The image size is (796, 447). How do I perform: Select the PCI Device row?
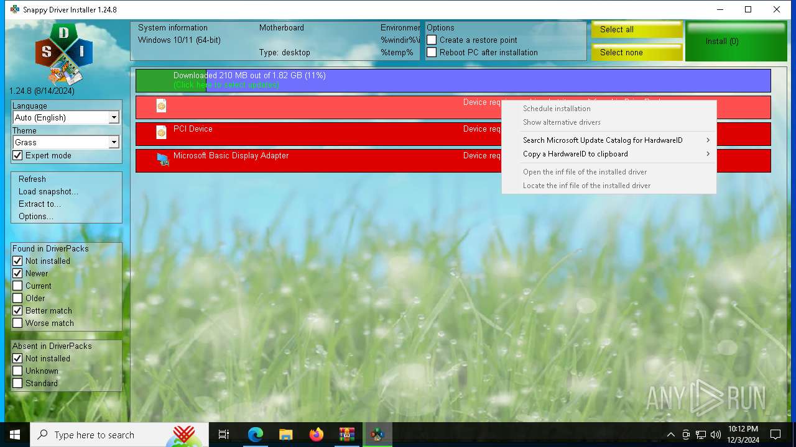[x=453, y=133]
